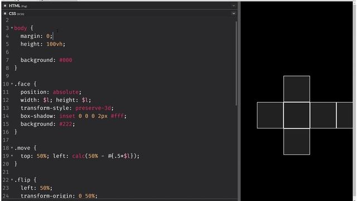The height and width of the screenshot is (201, 357).
Task: Click the '#fff' box-shadow color value
Action: point(117,116)
